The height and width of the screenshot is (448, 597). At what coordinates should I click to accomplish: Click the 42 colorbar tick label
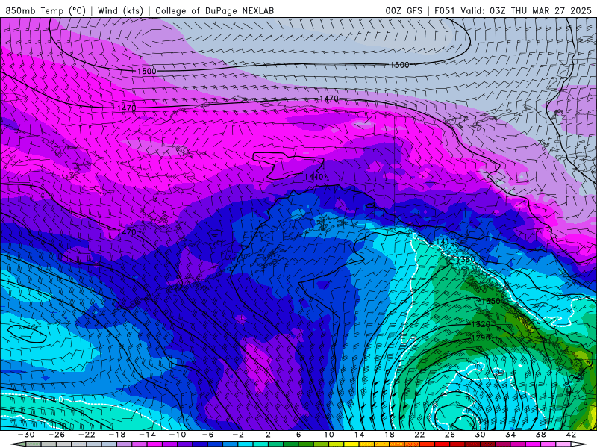[x=571, y=435]
